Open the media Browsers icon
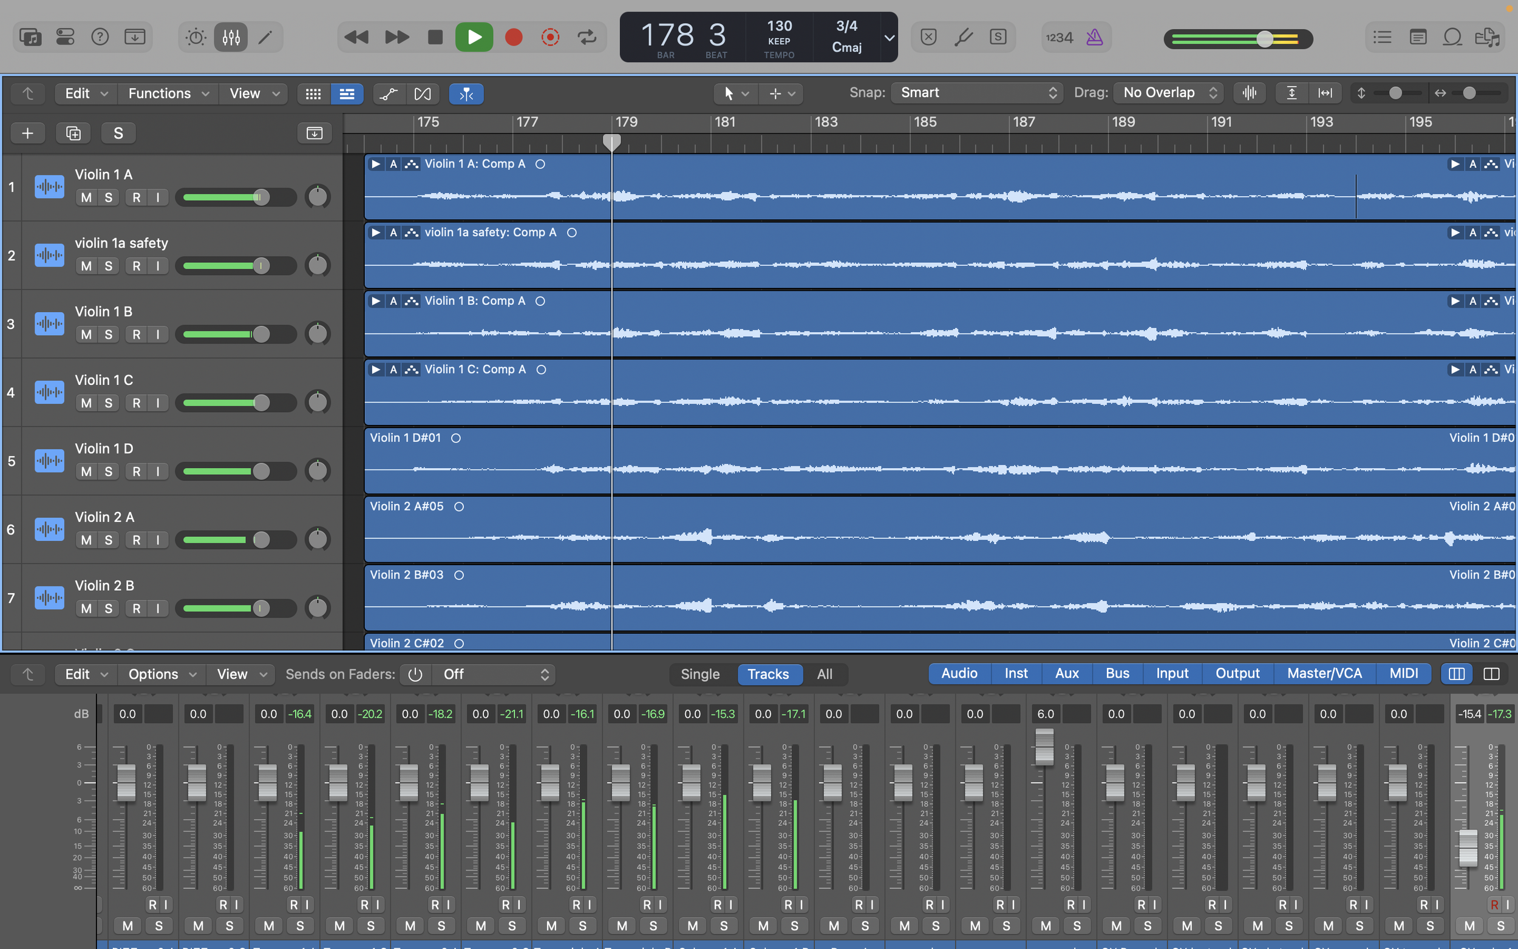1518x949 pixels. click(x=1487, y=37)
